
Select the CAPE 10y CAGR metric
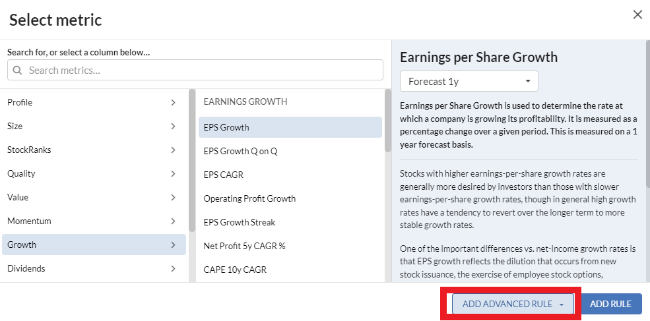point(290,270)
